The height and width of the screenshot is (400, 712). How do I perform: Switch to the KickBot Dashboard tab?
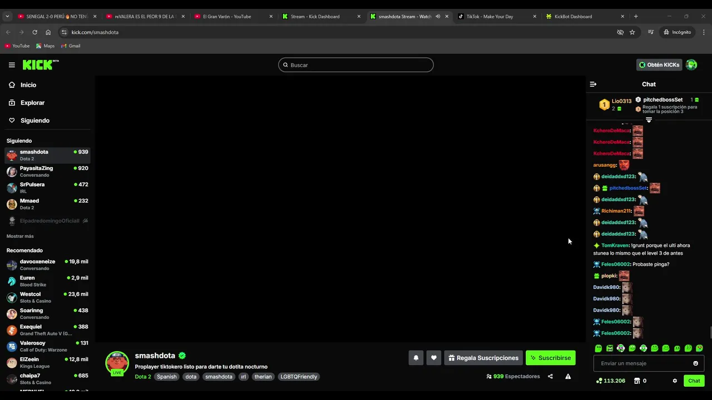pyautogui.click(x=585, y=17)
